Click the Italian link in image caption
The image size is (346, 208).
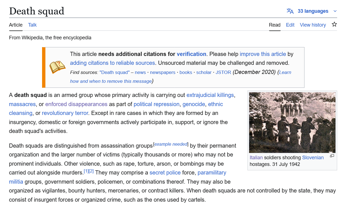[256, 158]
